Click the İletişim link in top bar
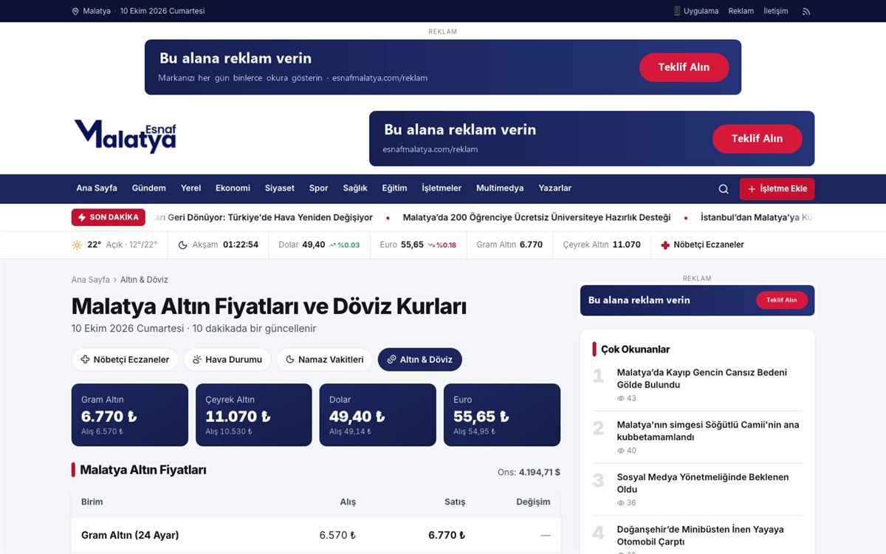This screenshot has width=886, height=554. [776, 11]
